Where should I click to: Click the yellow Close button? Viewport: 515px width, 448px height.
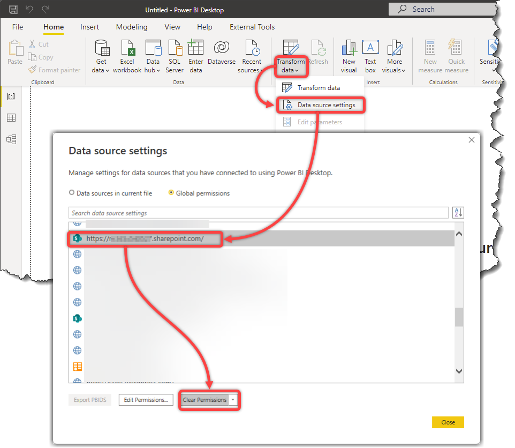448,422
